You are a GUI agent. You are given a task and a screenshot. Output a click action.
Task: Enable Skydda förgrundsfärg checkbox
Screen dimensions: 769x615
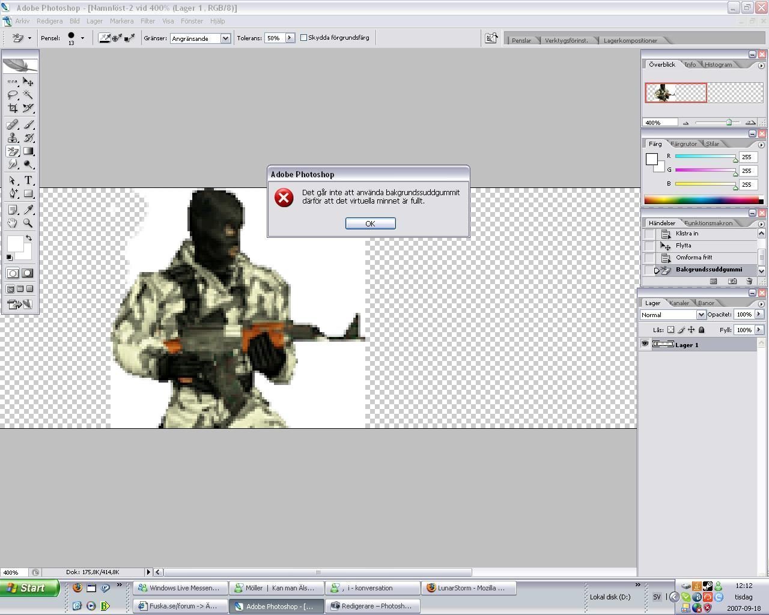(303, 37)
